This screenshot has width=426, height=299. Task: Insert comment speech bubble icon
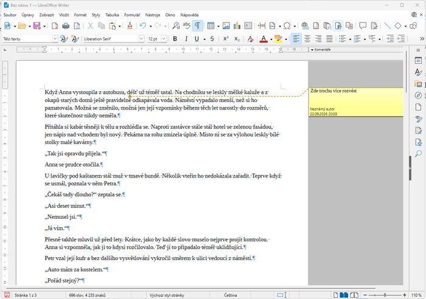[363, 26]
